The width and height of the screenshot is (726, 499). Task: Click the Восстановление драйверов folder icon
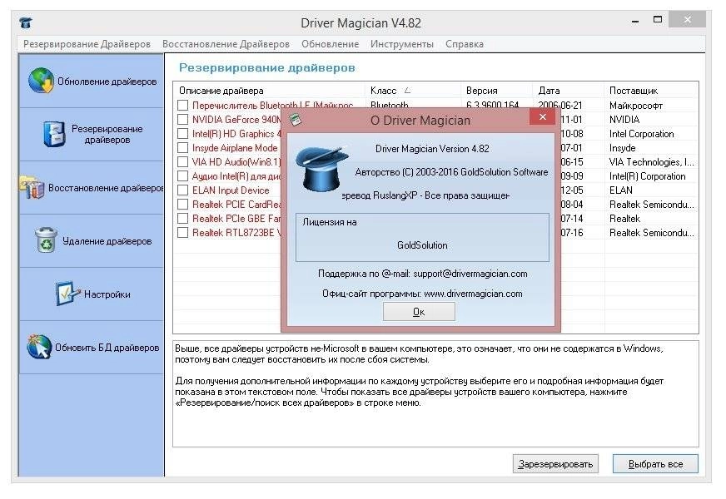(x=32, y=187)
